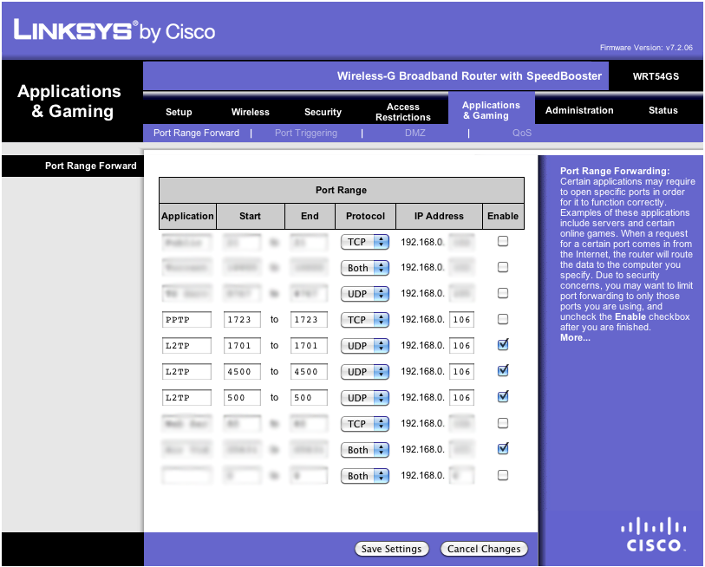Open 'Both' dropdown in the empty last row
The image size is (705, 567).
click(x=364, y=476)
